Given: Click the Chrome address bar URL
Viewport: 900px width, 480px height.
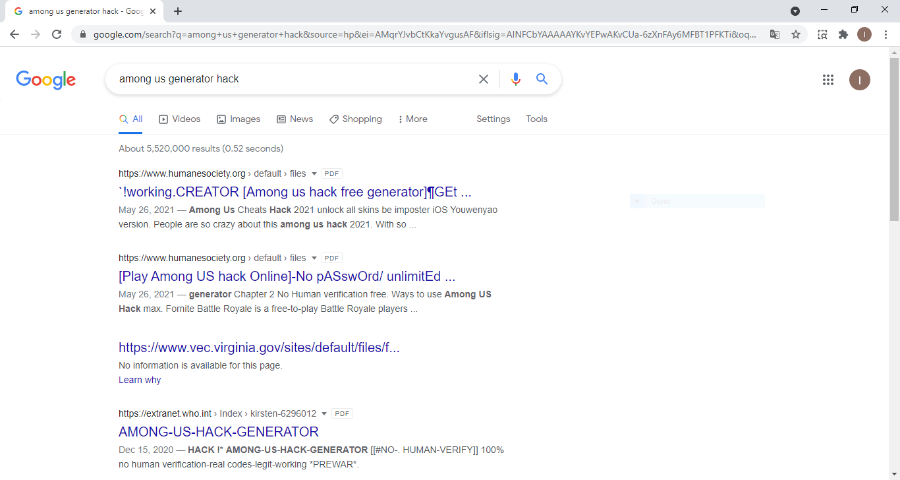Looking at the screenshot, I should (x=425, y=34).
